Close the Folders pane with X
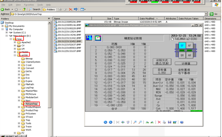 coord(49,19)
